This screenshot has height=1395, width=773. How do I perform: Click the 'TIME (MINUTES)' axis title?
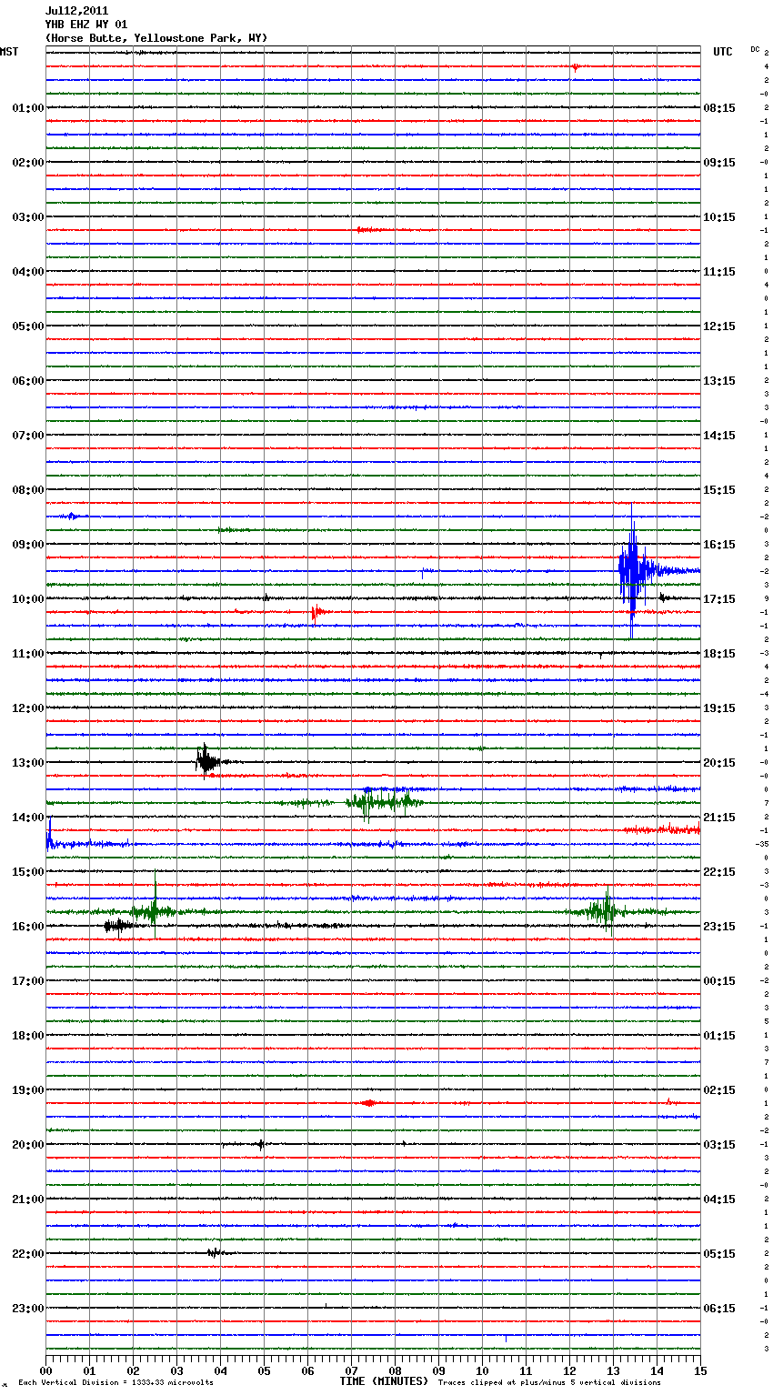pyautogui.click(x=384, y=1381)
